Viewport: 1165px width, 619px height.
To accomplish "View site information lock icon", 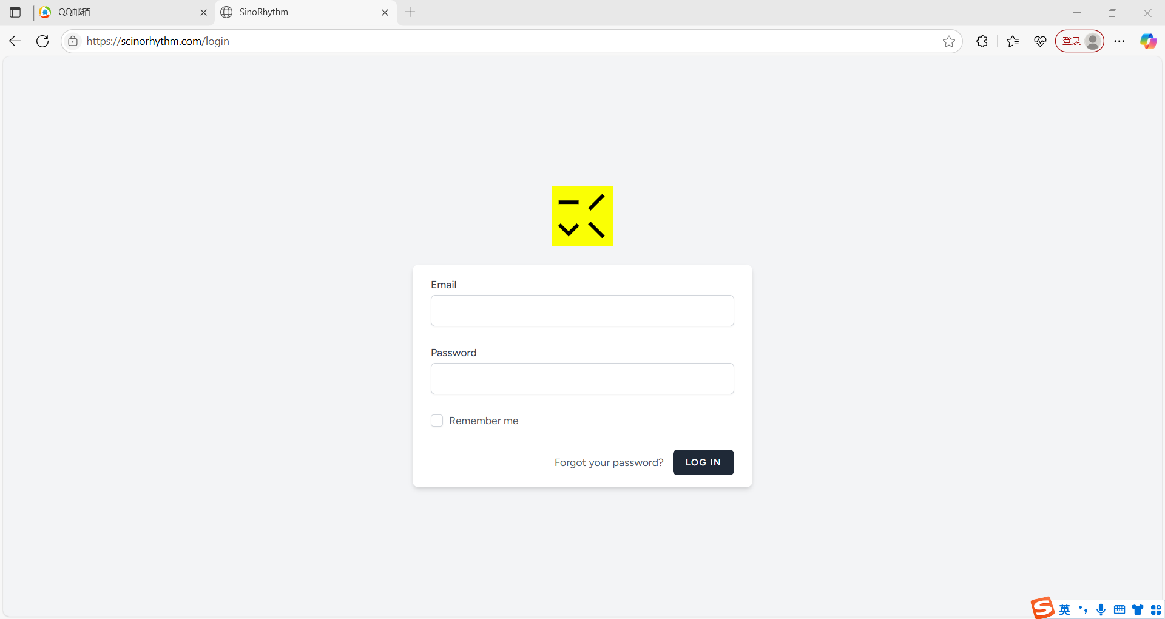I will pos(73,41).
